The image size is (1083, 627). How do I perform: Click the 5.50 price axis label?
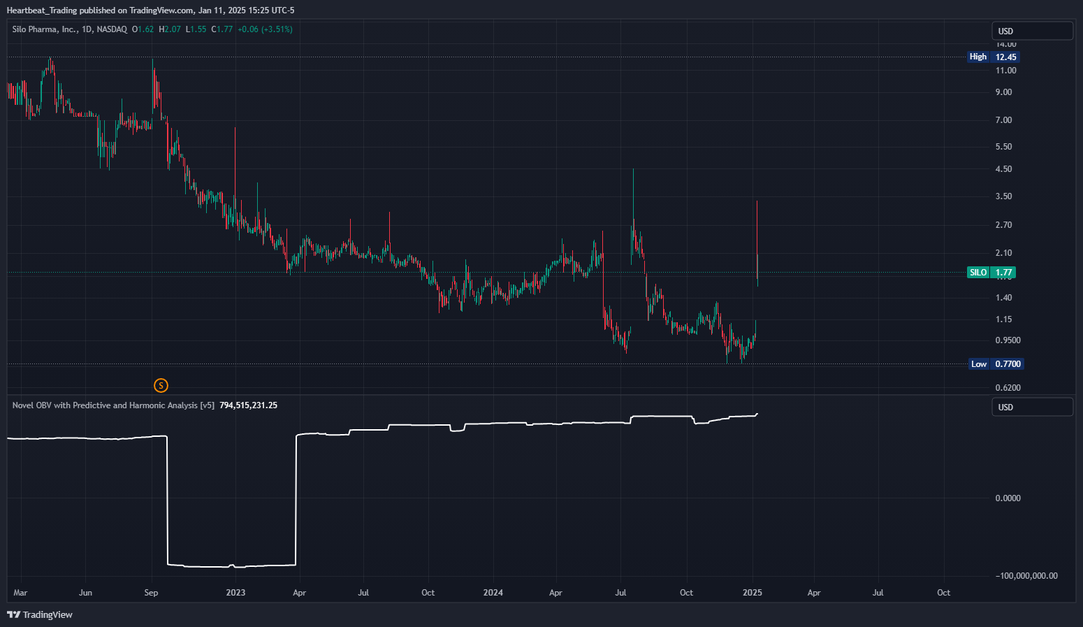click(x=1004, y=147)
